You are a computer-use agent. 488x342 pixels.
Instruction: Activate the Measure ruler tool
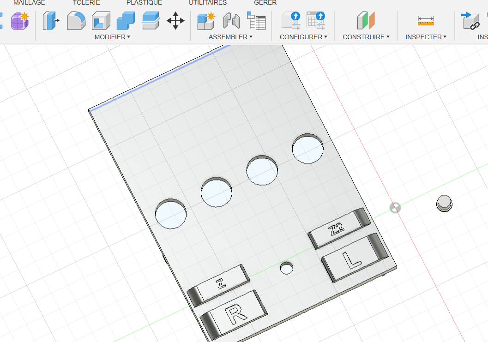[426, 21]
